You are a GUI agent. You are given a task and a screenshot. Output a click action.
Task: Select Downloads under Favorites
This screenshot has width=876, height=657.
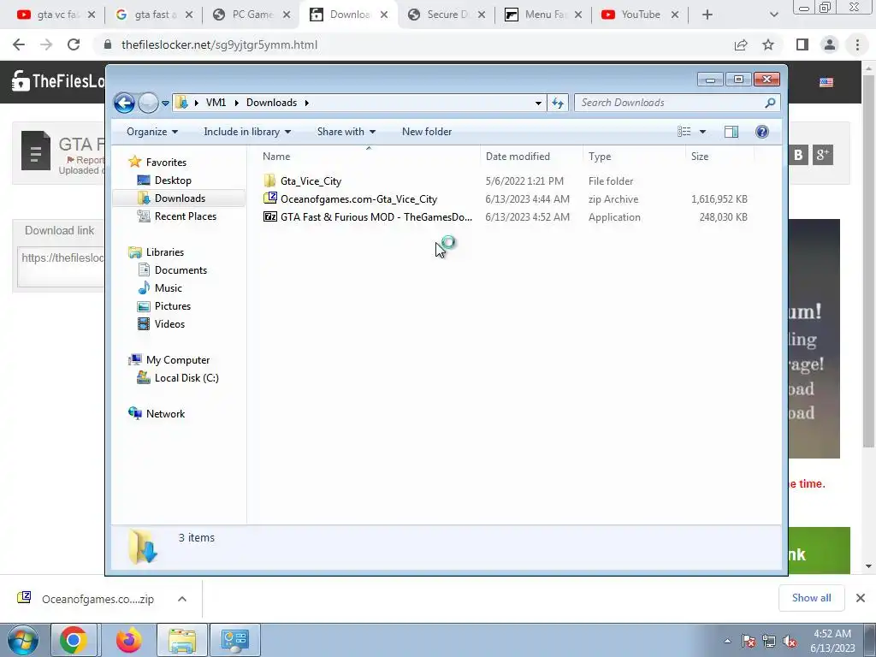[180, 198]
